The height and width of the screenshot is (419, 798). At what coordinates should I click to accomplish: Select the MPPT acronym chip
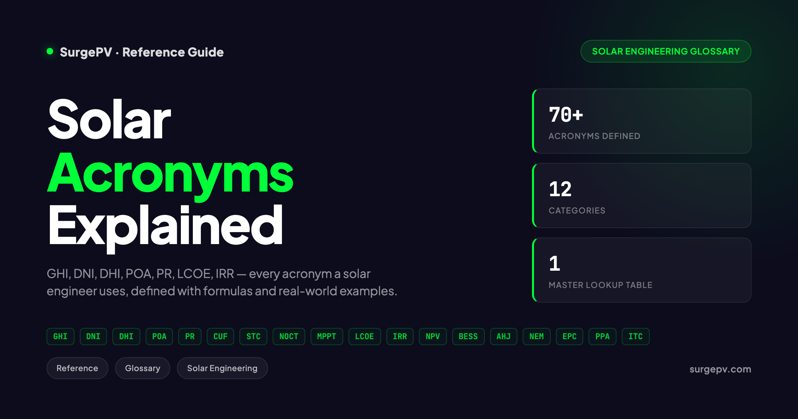tap(327, 337)
